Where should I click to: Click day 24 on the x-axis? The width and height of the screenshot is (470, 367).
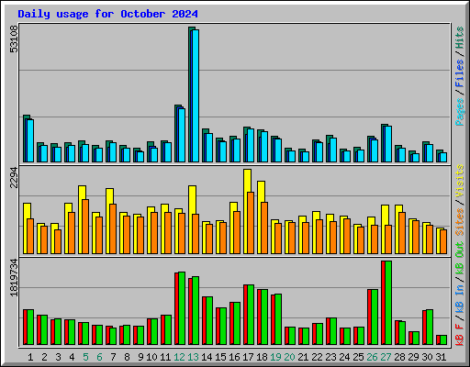[x=344, y=357]
